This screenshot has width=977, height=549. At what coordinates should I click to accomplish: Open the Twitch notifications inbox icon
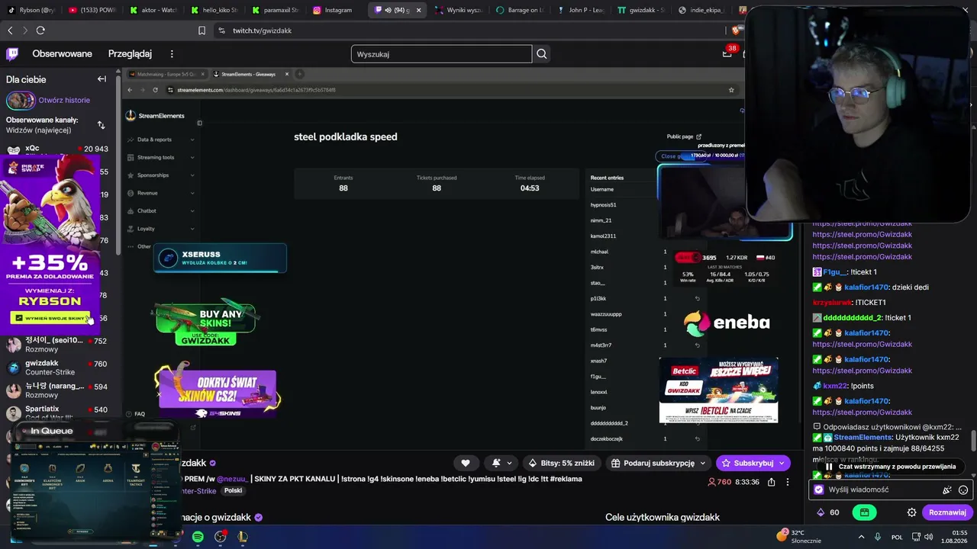[x=727, y=53]
